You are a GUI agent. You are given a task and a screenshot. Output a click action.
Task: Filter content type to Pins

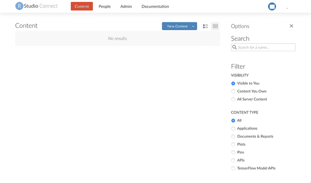point(238,152)
